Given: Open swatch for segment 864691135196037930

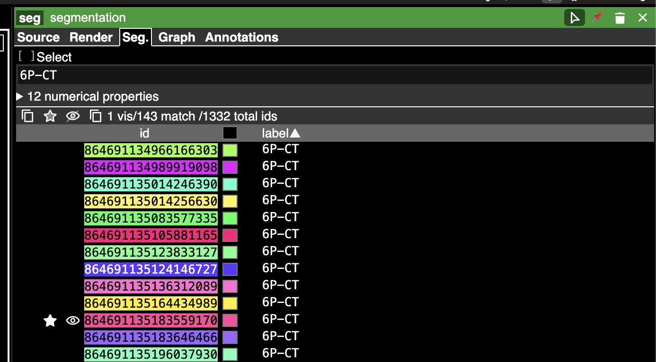Looking at the screenshot, I should coord(230,354).
